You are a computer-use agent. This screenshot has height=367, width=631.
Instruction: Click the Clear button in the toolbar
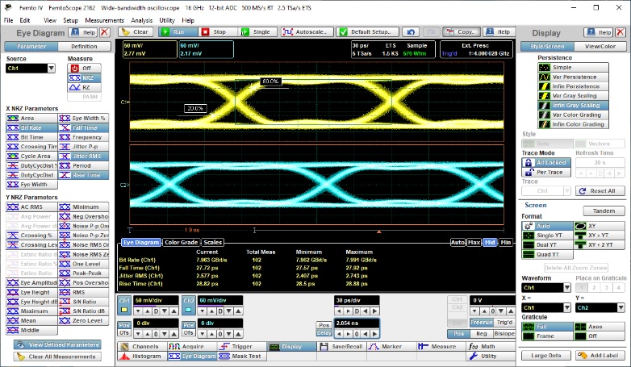[136, 32]
